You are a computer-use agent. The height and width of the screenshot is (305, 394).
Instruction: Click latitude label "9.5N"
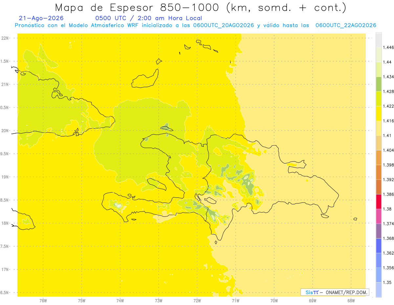click(5, 154)
